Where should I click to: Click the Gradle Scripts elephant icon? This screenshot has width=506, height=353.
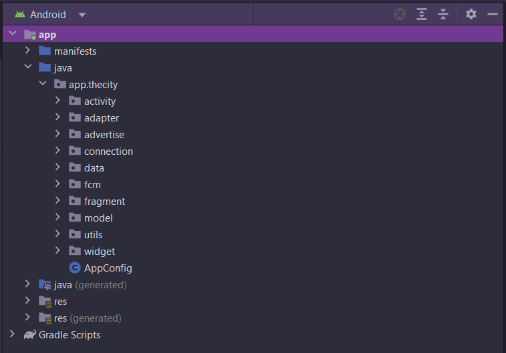(30, 335)
